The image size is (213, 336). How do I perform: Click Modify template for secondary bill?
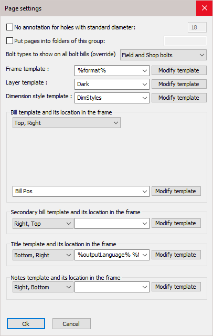176,223
